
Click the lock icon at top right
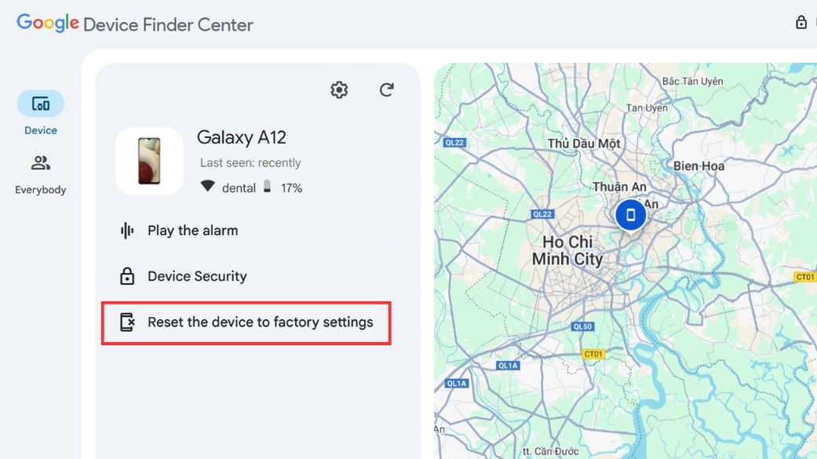point(801,23)
